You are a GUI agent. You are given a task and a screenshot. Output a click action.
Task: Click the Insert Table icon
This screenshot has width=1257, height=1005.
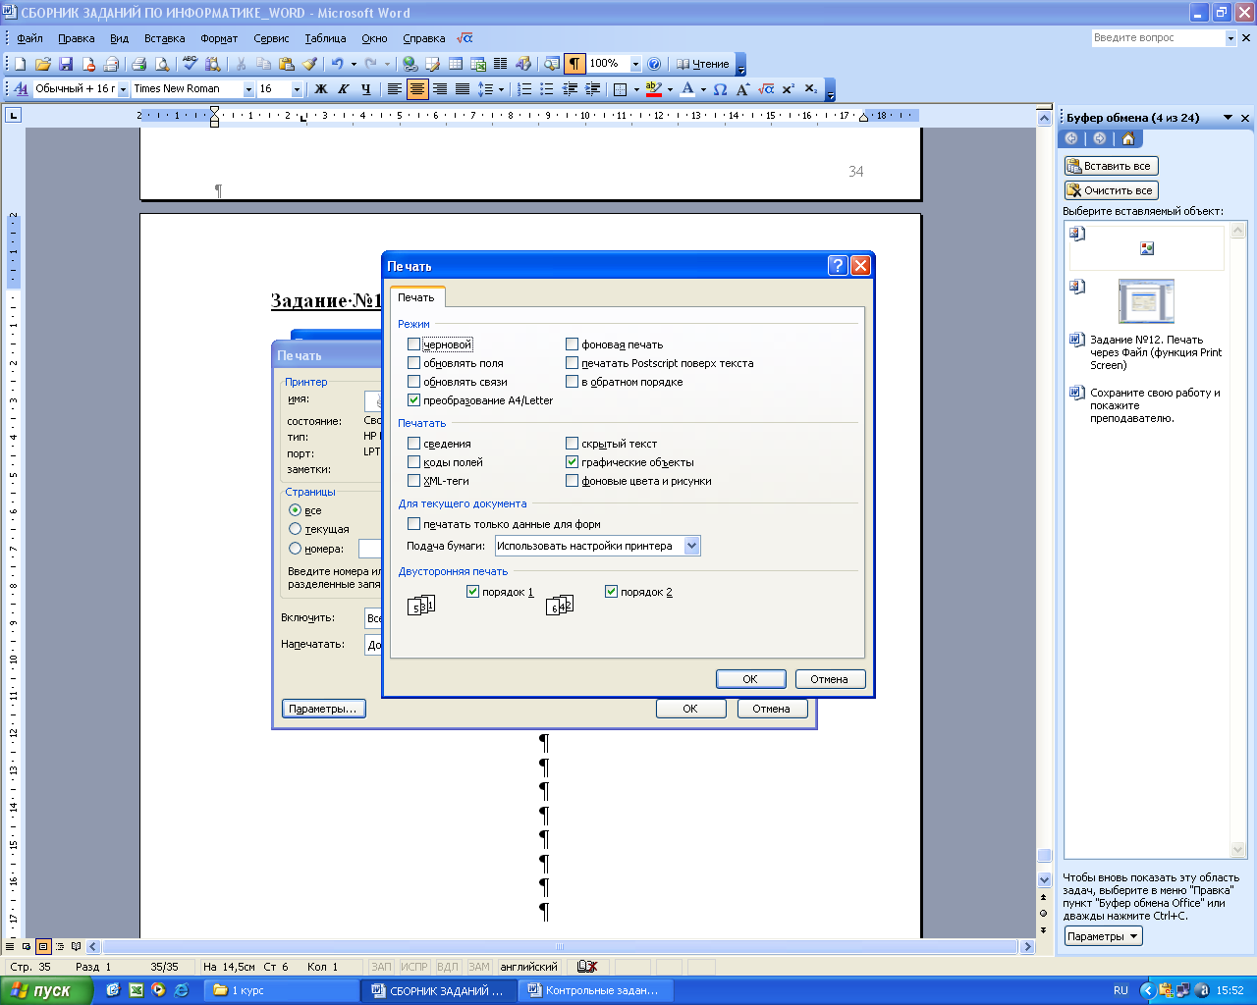(456, 64)
